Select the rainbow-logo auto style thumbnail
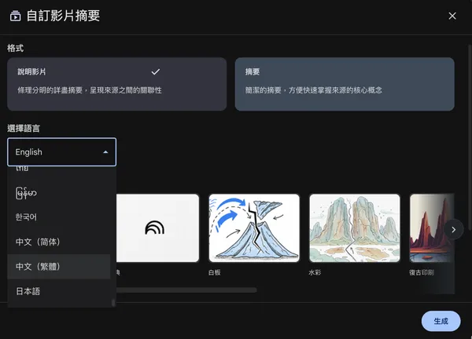Image resolution: width=472 pixels, height=339 pixels. tap(157, 228)
